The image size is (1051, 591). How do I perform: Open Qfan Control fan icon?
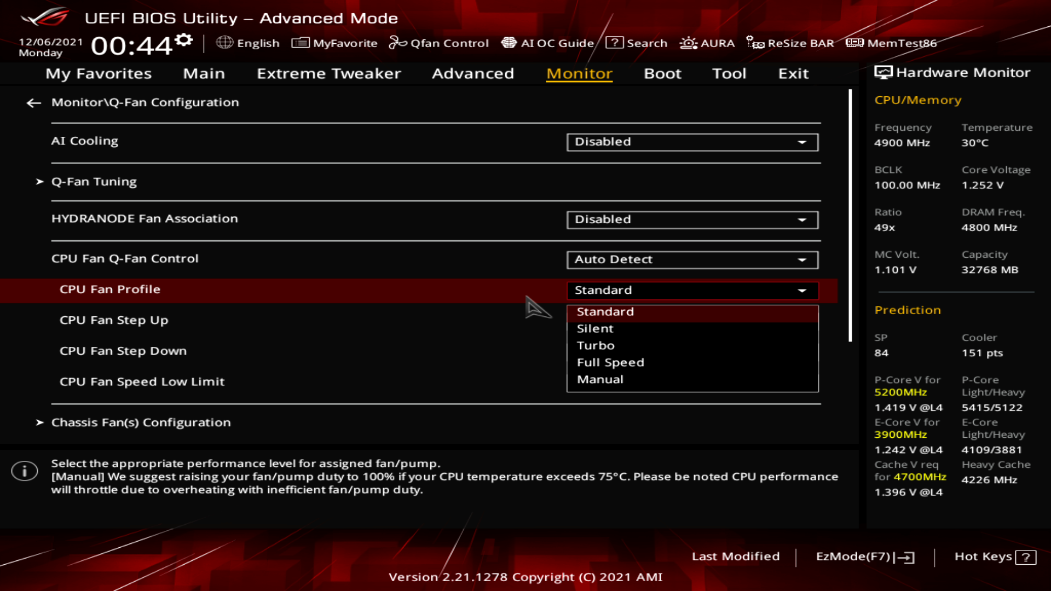[x=397, y=43]
